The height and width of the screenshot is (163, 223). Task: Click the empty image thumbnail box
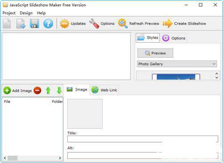click(x=85, y=114)
